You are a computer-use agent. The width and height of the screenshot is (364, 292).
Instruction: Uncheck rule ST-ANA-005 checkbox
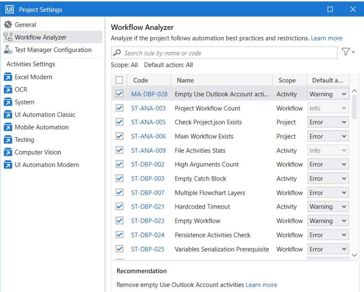(x=119, y=122)
